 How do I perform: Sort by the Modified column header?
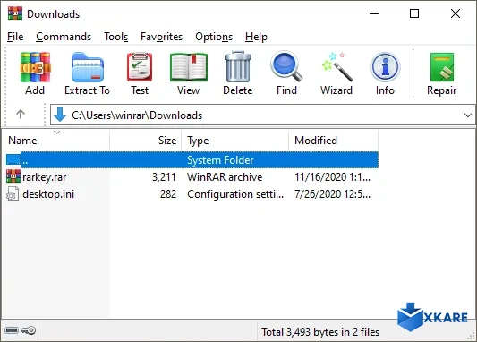[x=334, y=141]
